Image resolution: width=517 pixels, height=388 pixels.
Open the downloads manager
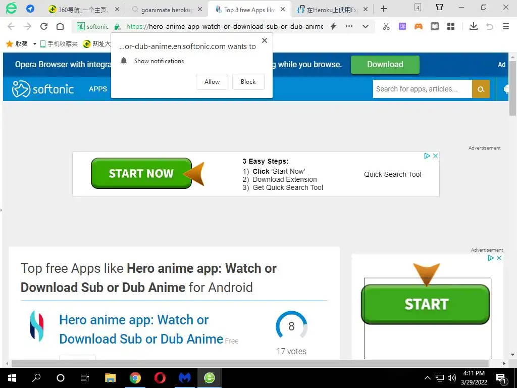(474, 26)
